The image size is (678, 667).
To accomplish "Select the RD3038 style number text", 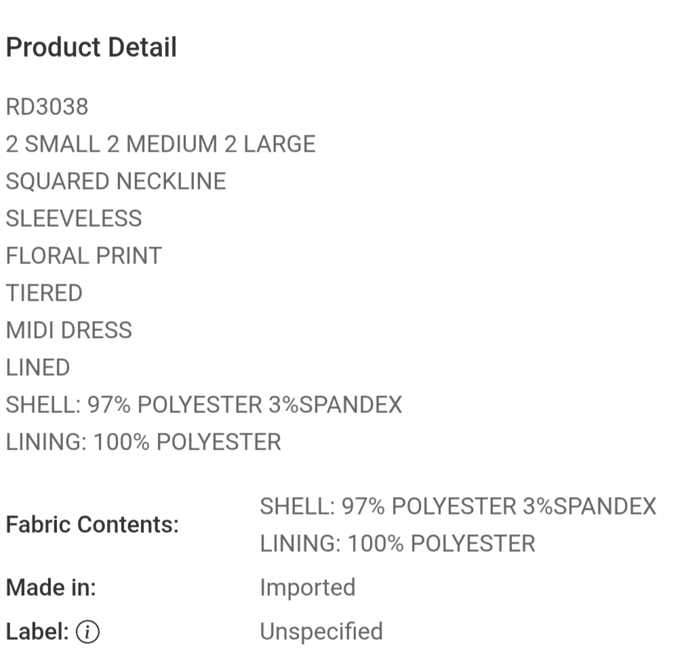I will coord(47,107).
